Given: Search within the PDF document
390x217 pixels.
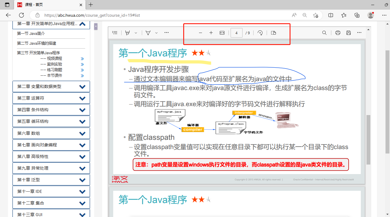Looking at the screenshot, I should [324, 33].
